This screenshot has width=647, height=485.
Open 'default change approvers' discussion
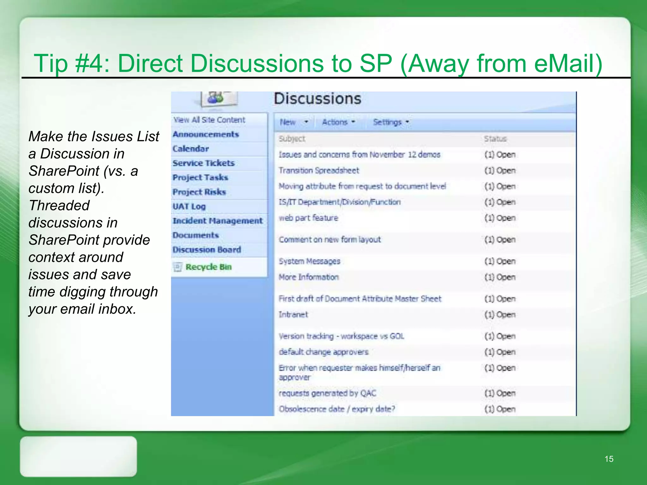point(323,352)
